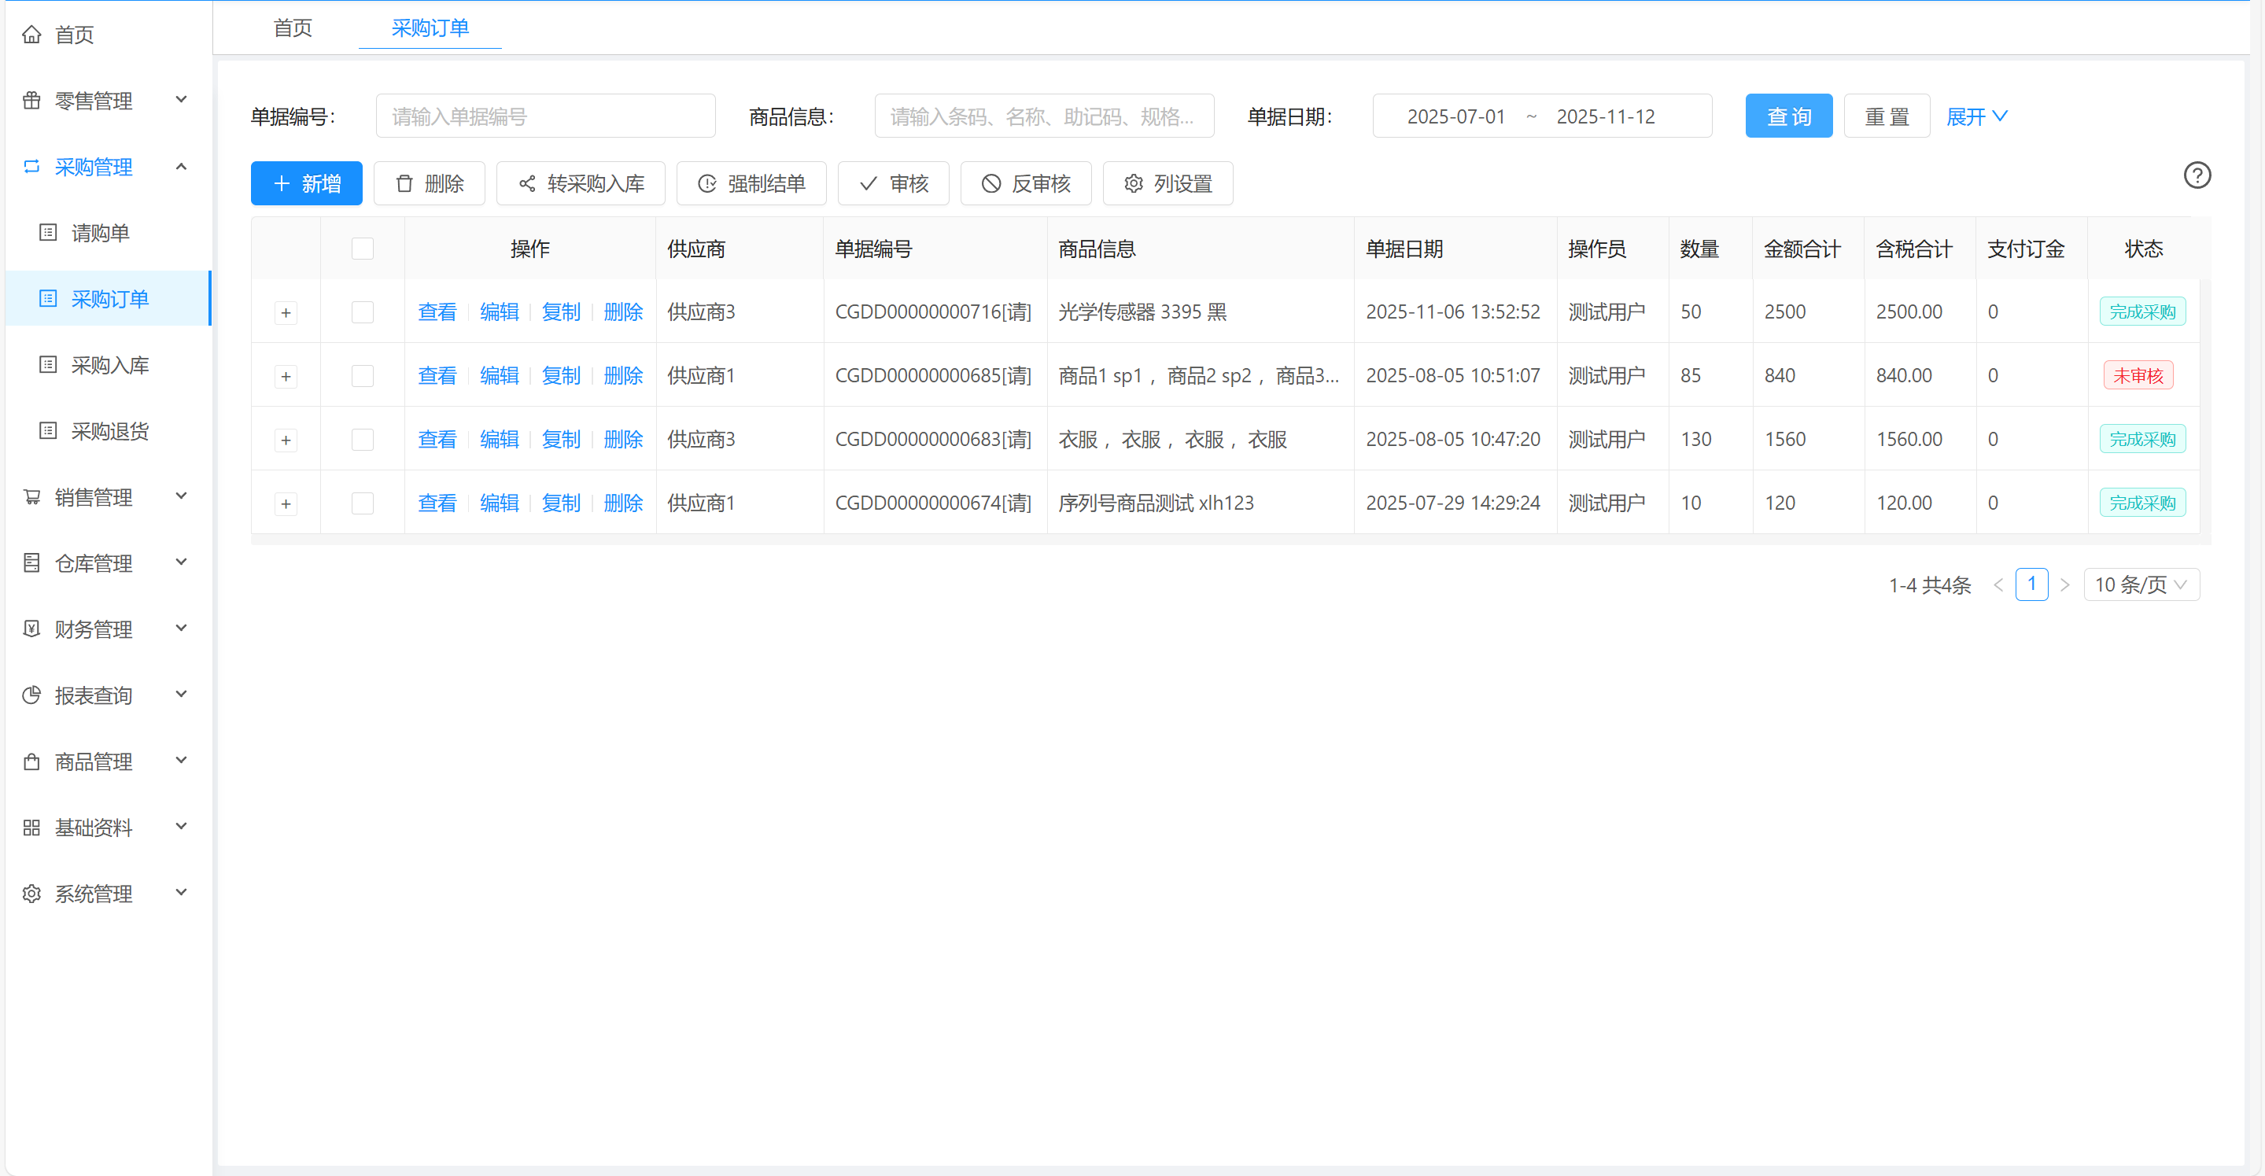Click the 未审核 status tag
The image size is (2265, 1176).
tap(2138, 376)
